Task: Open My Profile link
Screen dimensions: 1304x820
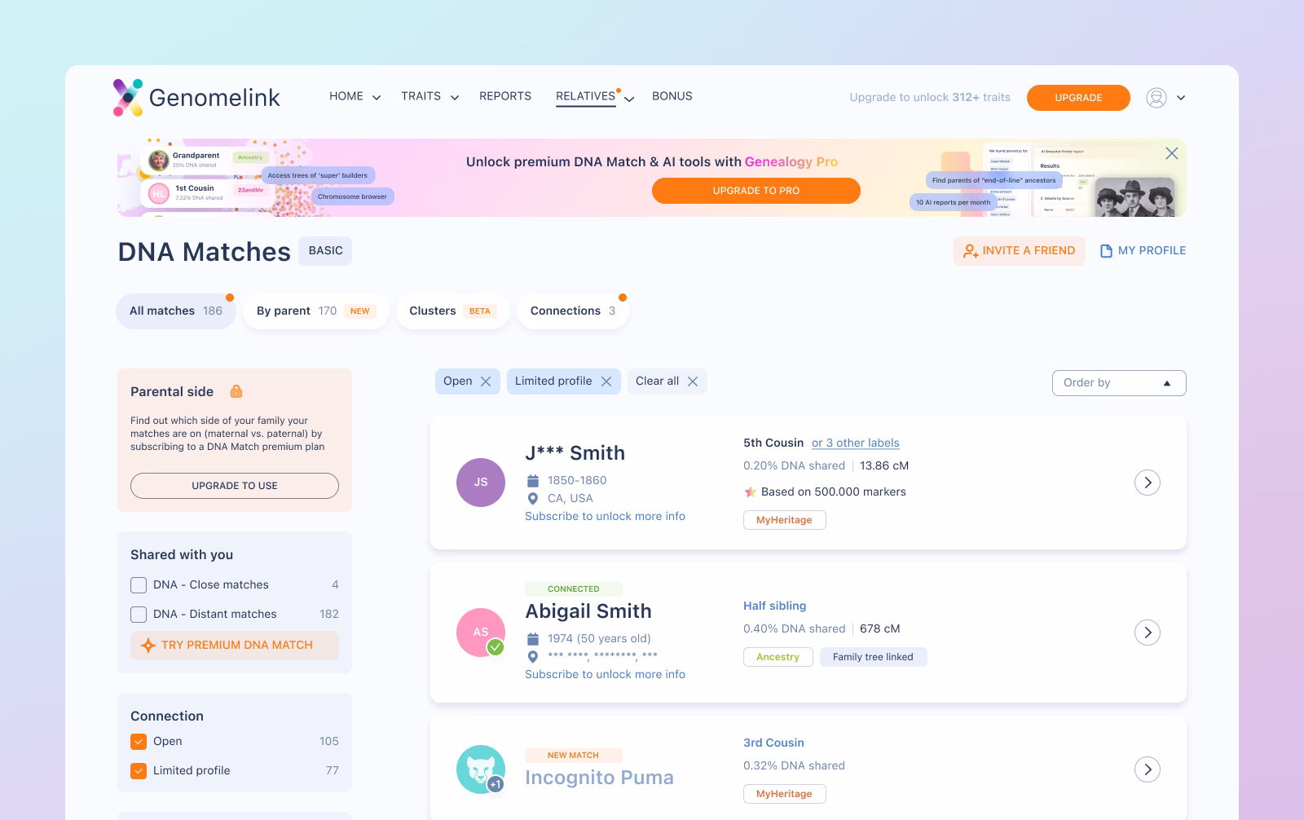Action: click(1143, 251)
